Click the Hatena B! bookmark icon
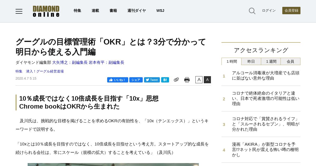The height and width of the screenshot is (166, 316). pyautogui.click(x=165, y=80)
